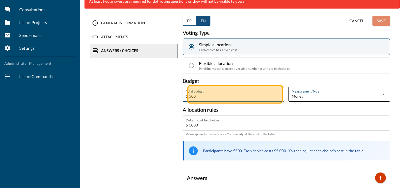Switch language to EN
The height and width of the screenshot is (188, 404).
(x=203, y=21)
